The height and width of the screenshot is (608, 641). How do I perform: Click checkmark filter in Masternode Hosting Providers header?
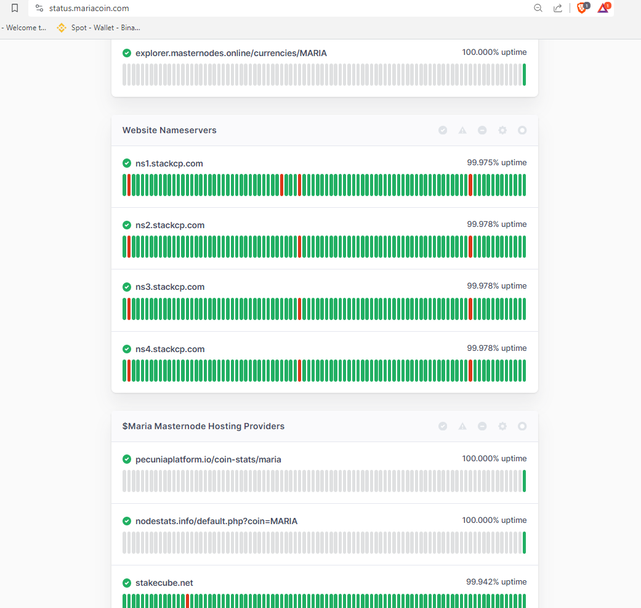(443, 426)
